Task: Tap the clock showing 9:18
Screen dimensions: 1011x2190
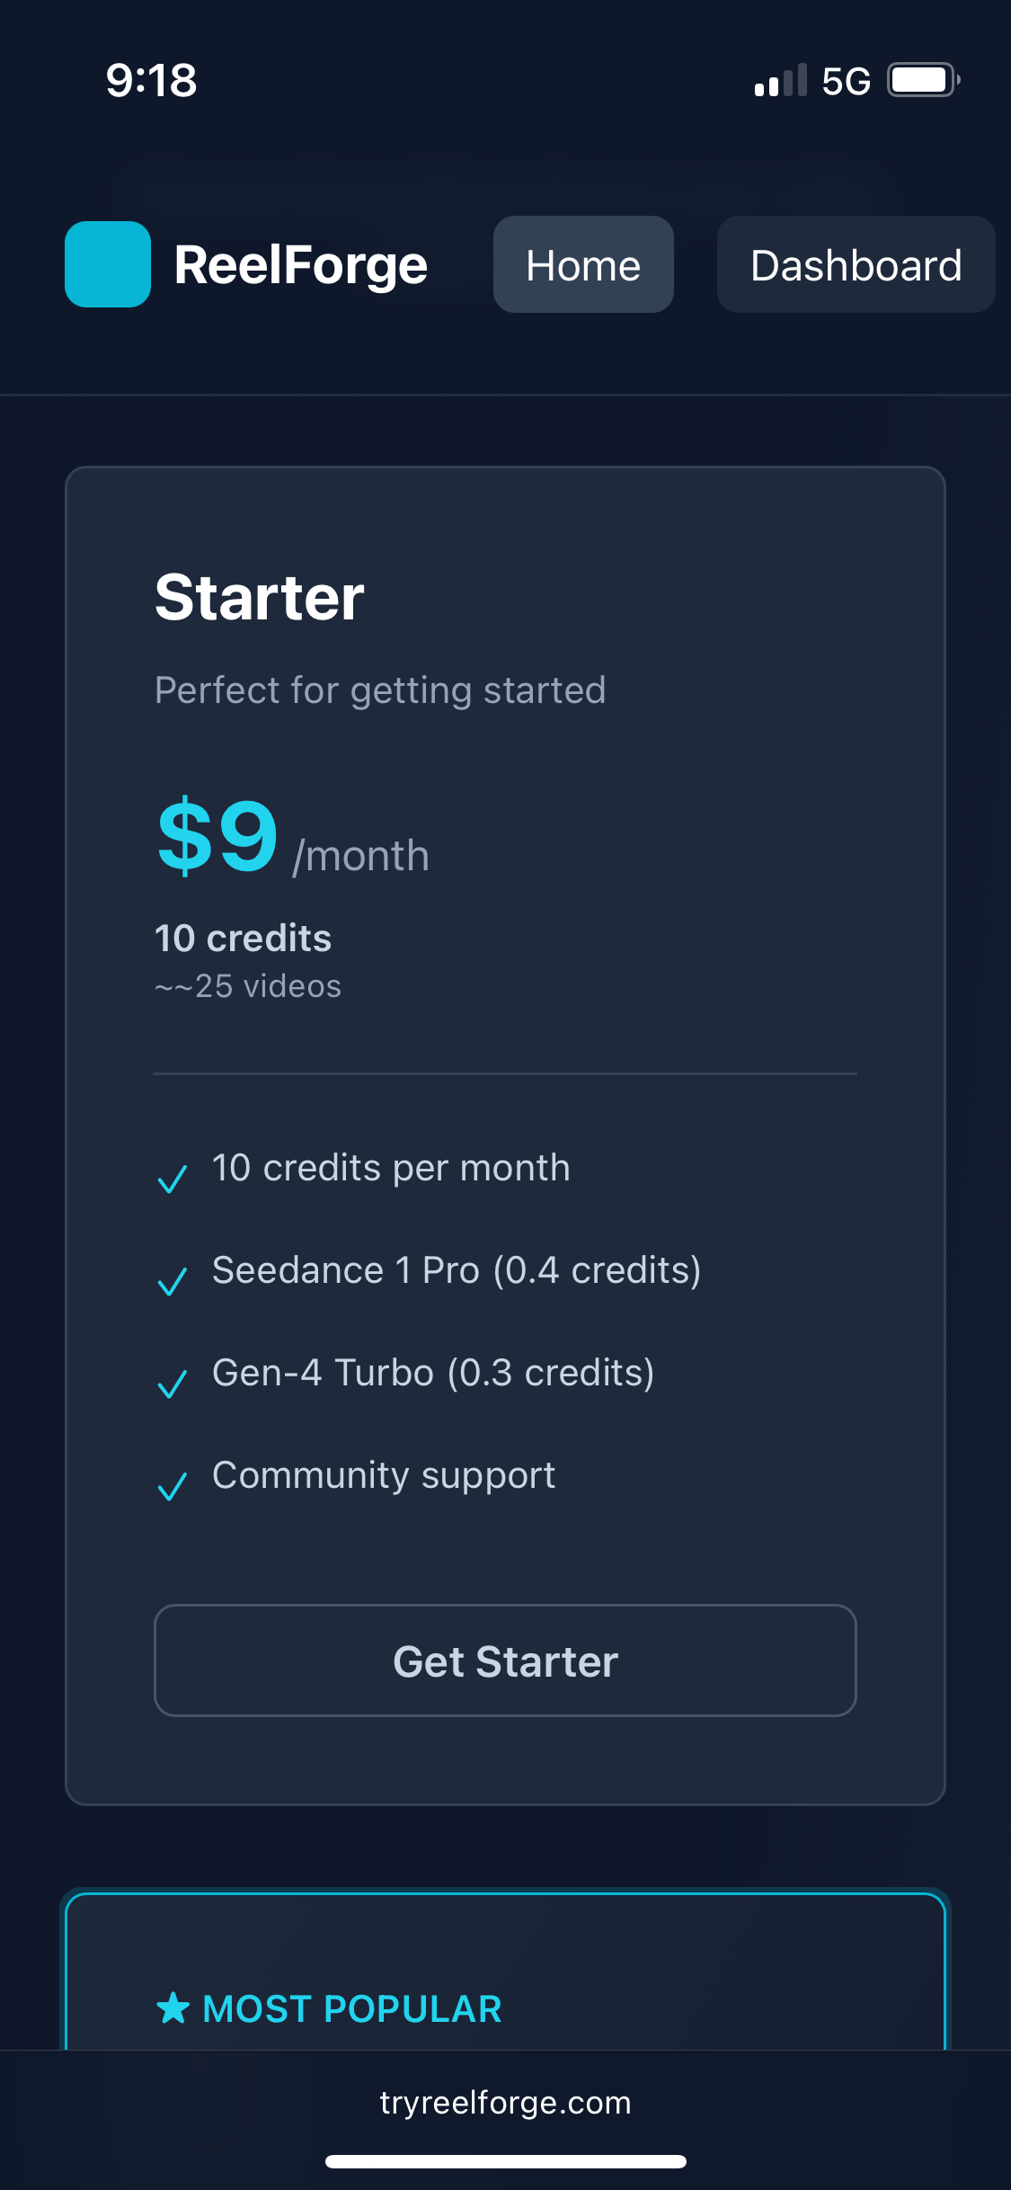Action: (x=149, y=81)
